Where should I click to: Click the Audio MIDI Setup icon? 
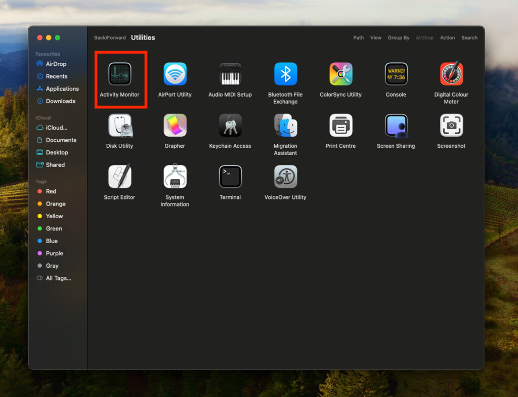tap(230, 74)
